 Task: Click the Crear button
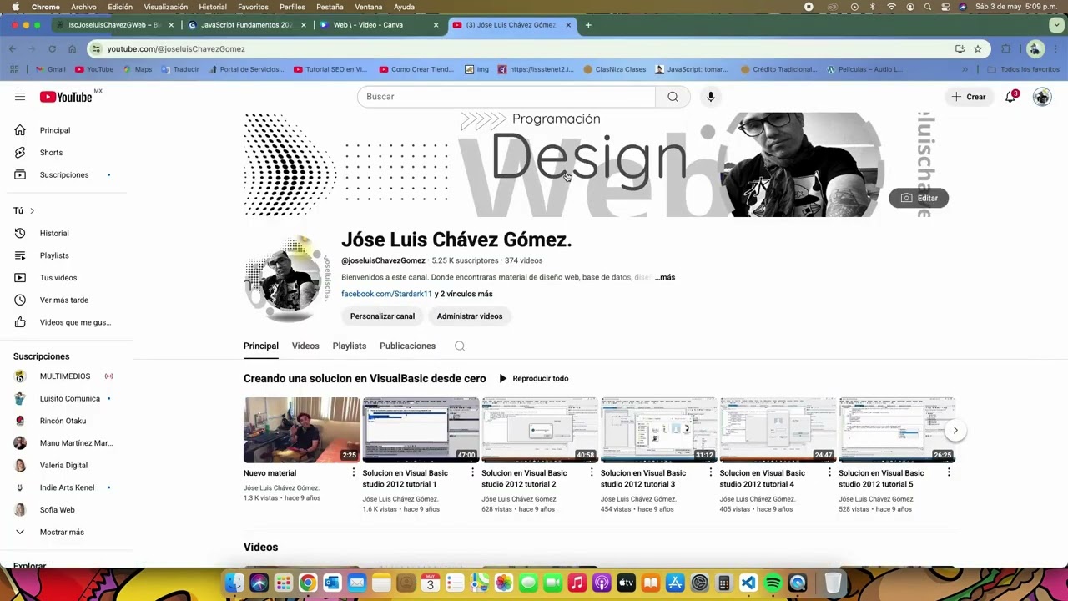[x=969, y=97]
